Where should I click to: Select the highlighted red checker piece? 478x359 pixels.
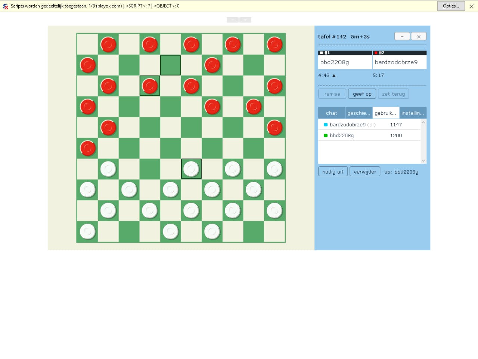coord(150,86)
